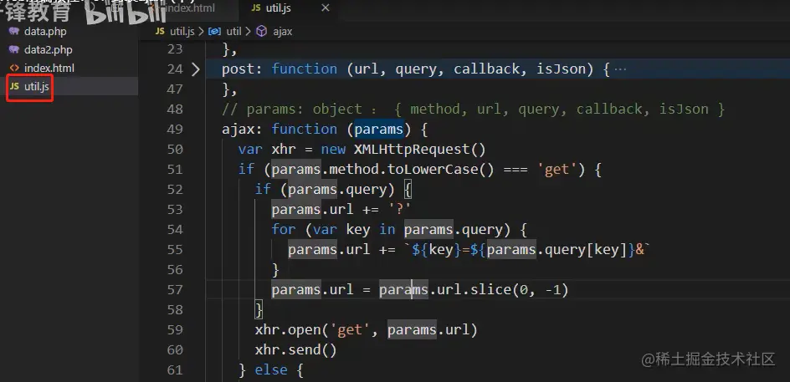The width and height of the screenshot is (790, 382).
Task: Click 'xhr.open' on line 59
Action: (x=288, y=330)
